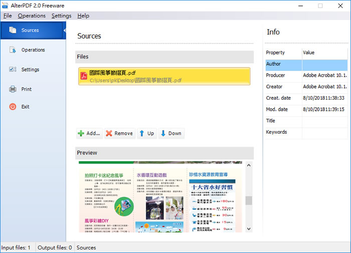
Task: Click the Print printer icon in sidebar
Action: pos(13,89)
